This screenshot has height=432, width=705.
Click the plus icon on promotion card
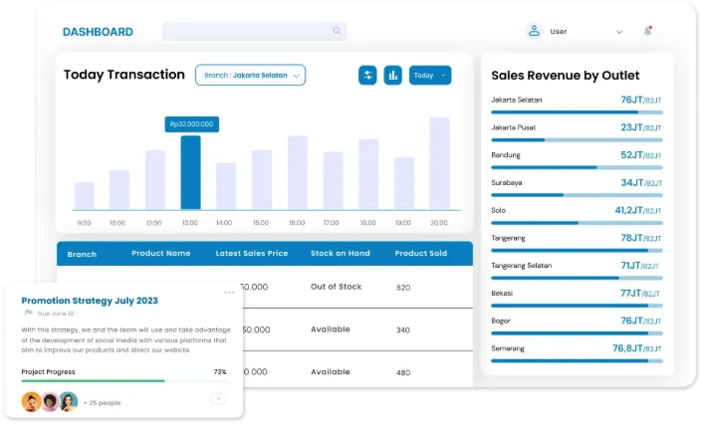pos(218,398)
